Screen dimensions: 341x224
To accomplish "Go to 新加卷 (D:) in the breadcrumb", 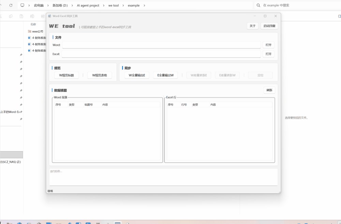I will pyautogui.click(x=60, y=5).
